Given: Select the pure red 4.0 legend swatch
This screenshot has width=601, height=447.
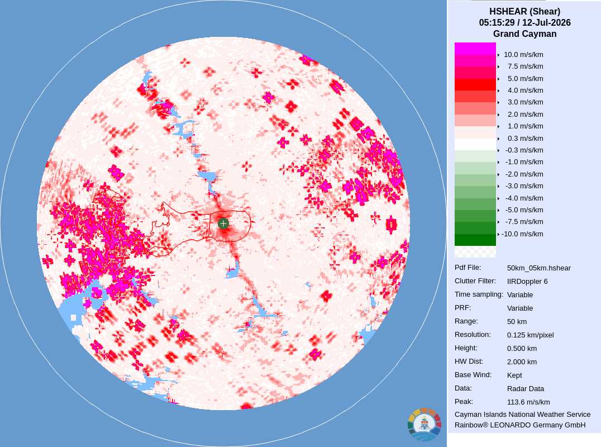Looking at the screenshot, I should pos(475,84).
